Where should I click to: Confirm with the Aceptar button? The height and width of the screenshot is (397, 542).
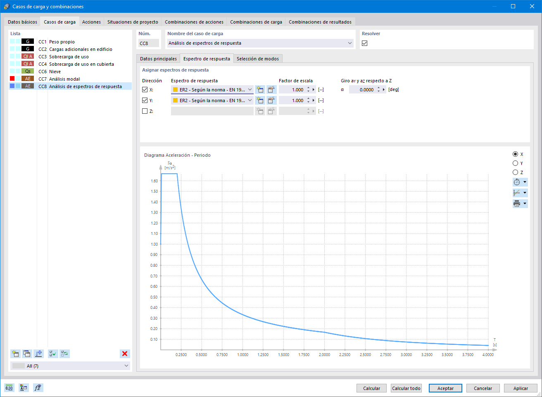(445, 388)
